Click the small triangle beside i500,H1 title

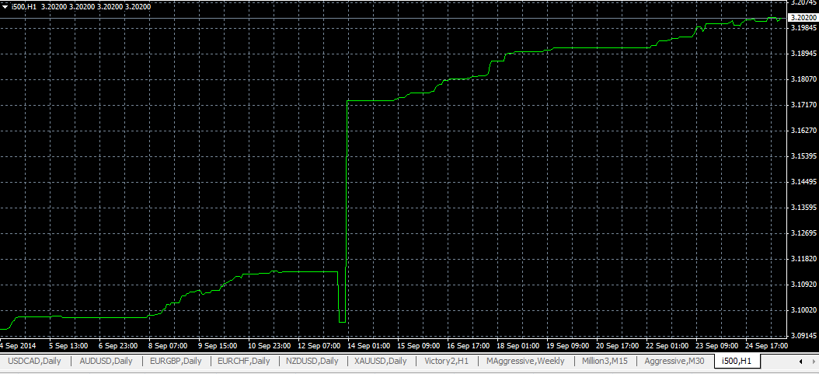[5, 7]
